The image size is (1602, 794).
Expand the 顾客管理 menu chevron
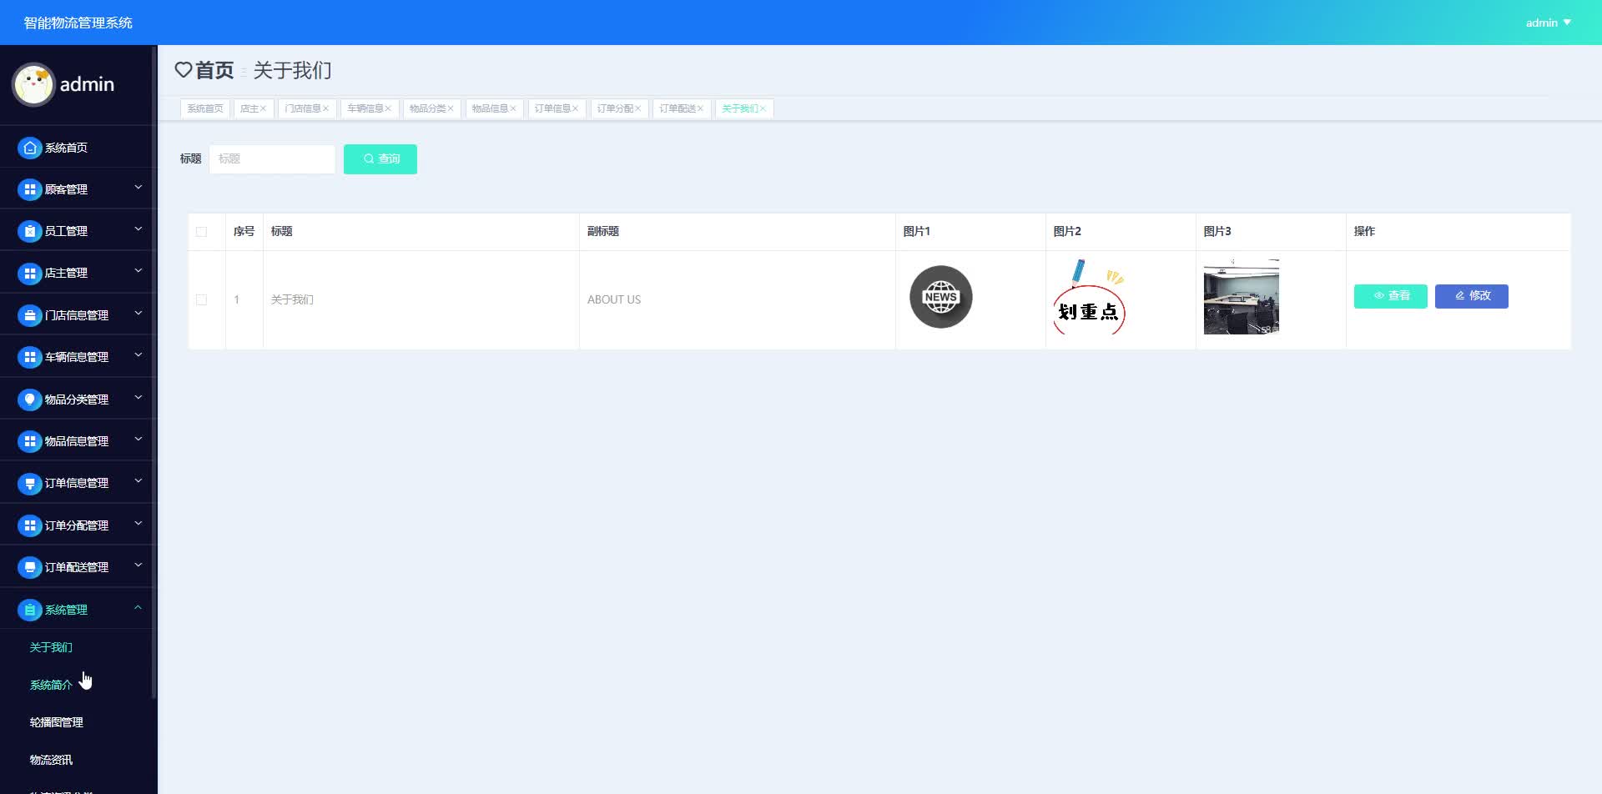139,187
